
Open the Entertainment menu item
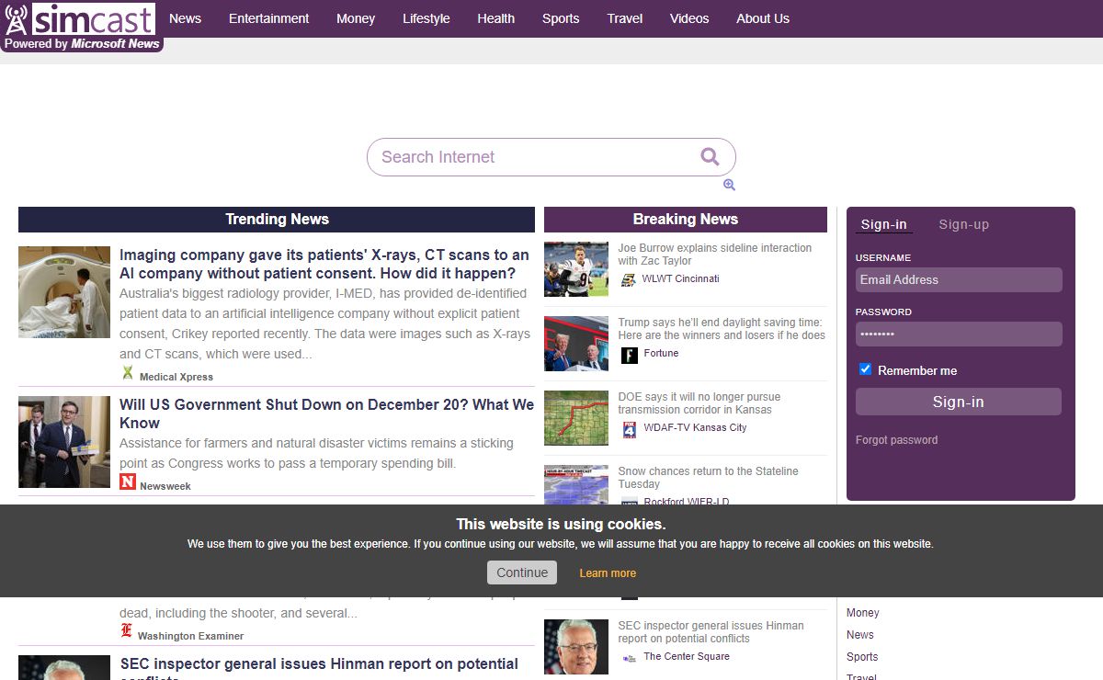coord(269,18)
